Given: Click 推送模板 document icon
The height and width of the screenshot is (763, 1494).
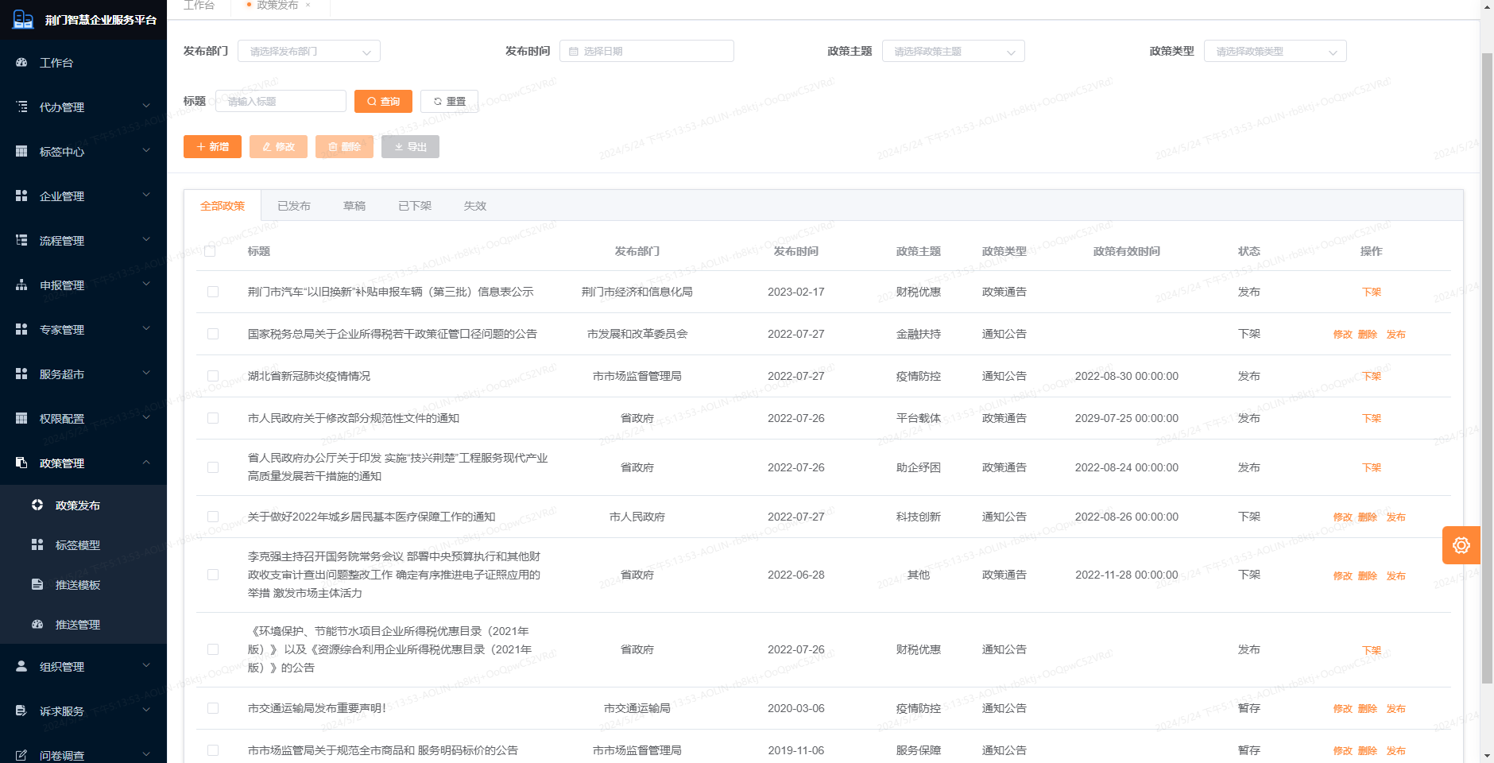Looking at the screenshot, I should click(37, 584).
